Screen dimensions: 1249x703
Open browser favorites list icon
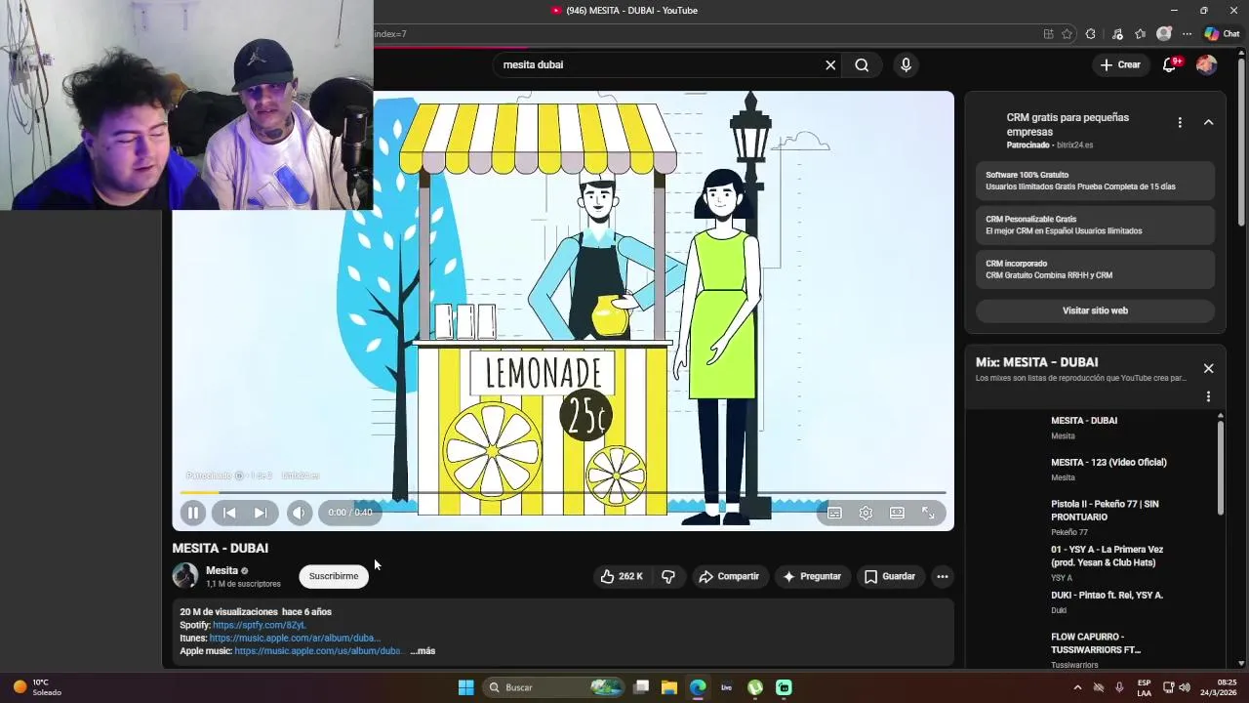click(x=1140, y=34)
